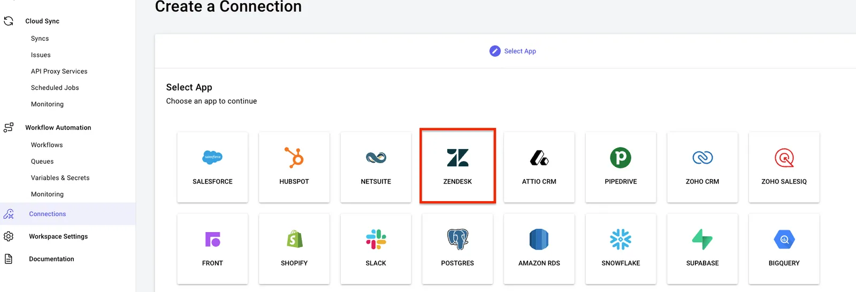Select the Salesforce cloud icon

point(212,157)
